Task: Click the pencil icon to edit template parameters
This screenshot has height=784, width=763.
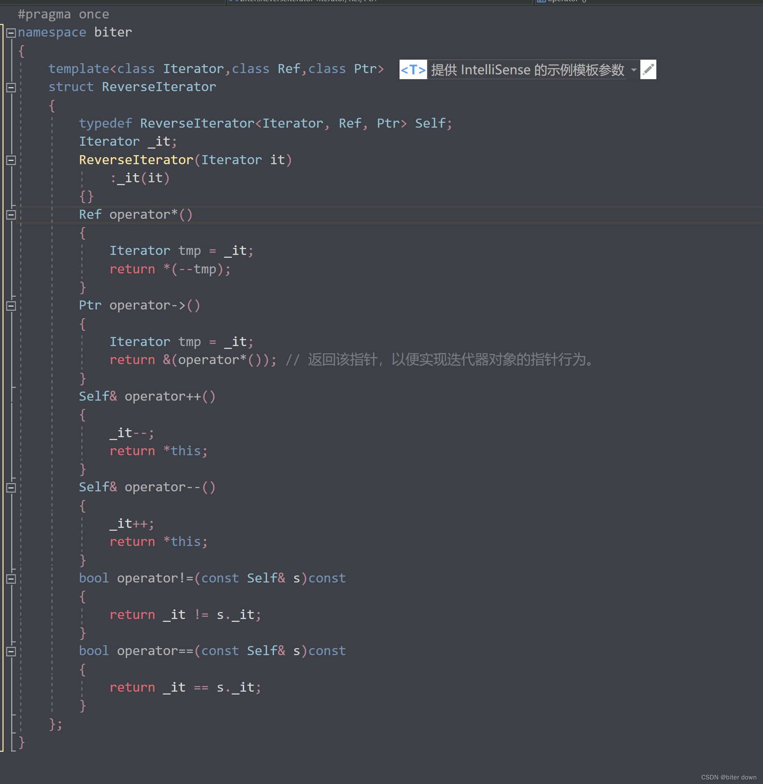Action: 648,69
